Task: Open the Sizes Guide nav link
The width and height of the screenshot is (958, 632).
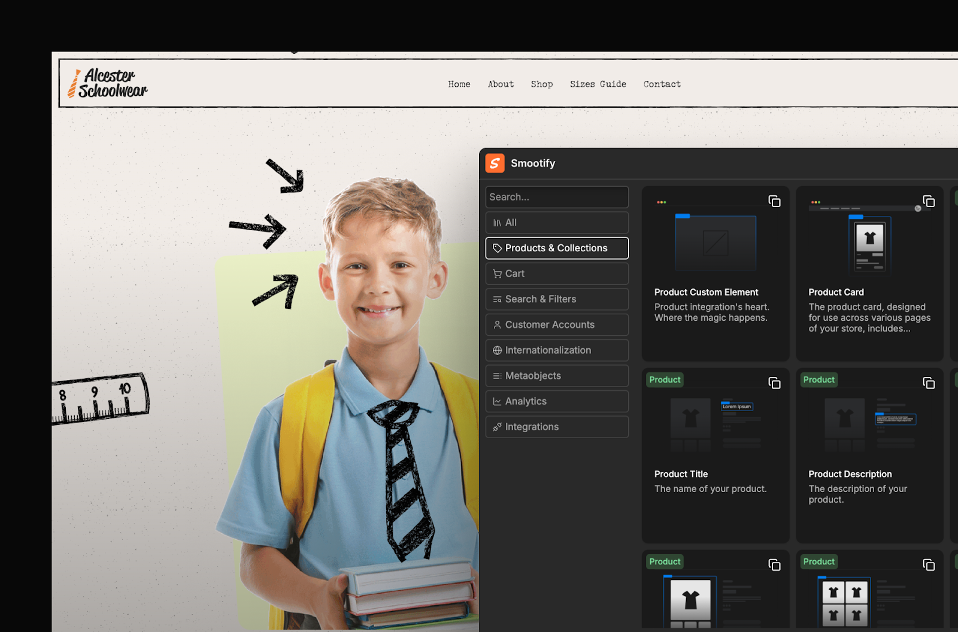Action: tap(598, 84)
